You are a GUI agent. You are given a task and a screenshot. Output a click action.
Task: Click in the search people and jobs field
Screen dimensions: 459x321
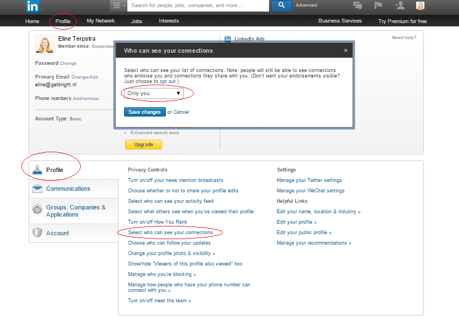(x=198, y=5)
